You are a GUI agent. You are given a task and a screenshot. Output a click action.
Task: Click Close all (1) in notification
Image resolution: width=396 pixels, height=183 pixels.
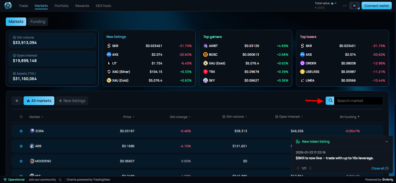380,168
